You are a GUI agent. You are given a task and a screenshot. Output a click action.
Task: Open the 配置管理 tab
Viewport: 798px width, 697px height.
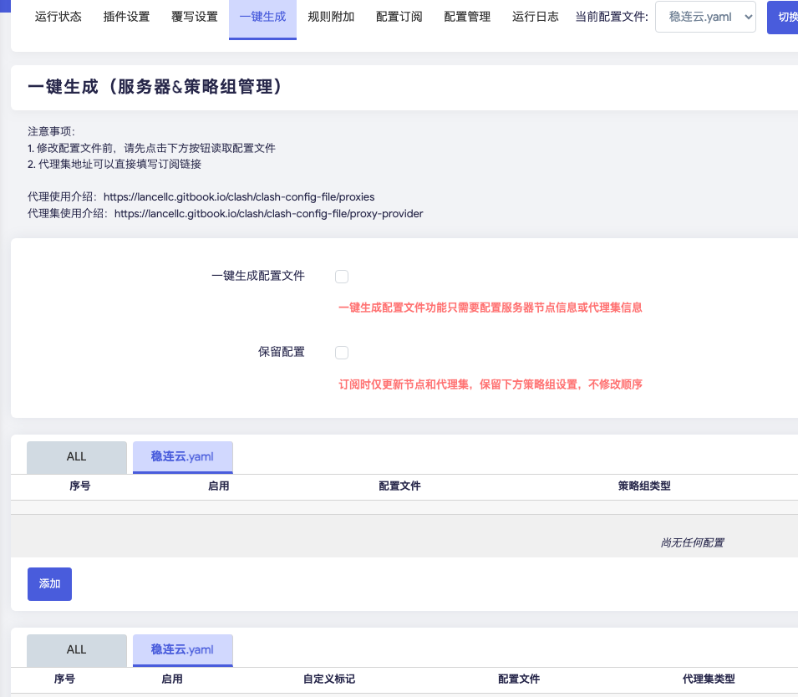tap(467, 17)
